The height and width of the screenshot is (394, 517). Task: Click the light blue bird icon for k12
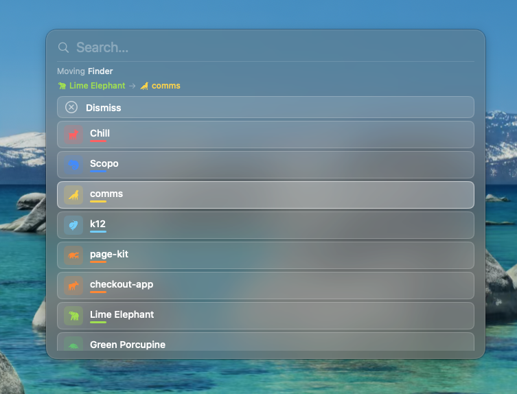click(x=73, y=225)
